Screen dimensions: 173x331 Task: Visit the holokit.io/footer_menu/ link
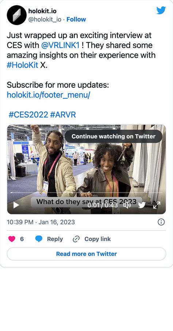pos(49,95)
